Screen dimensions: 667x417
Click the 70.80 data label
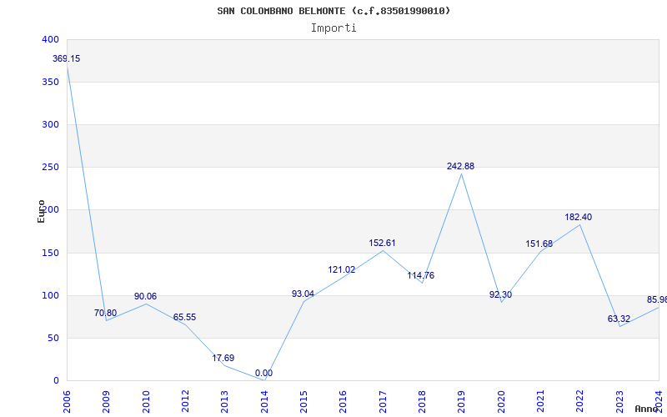click(x=105, y=314)
